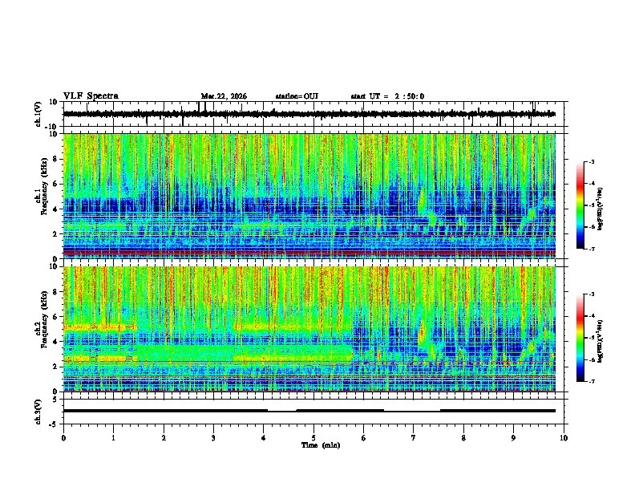635x491 pixels.
Task: Click the 8 kHz tick on ch.2 spectrogram
Action: 56,292
